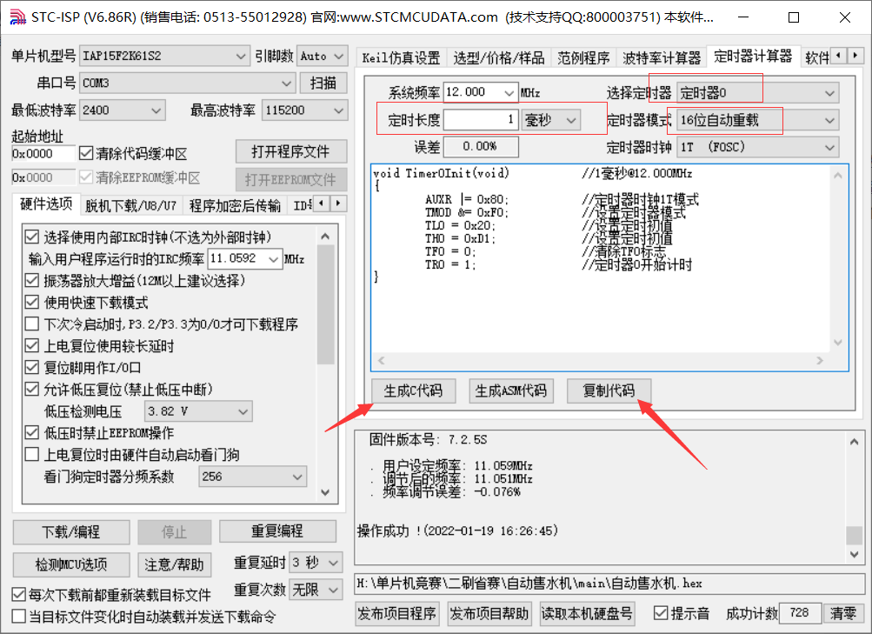Image resolution: width=872 pixels, height=634 pixels.
Task: Click 生成ASM代码 button
Action: pyautogui.click(x=511, y=391)
